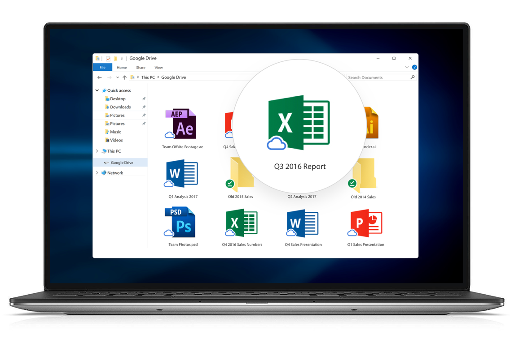510x339 pixels.
Task: Click the help question mark icon
Action: [x=414, y=67]
